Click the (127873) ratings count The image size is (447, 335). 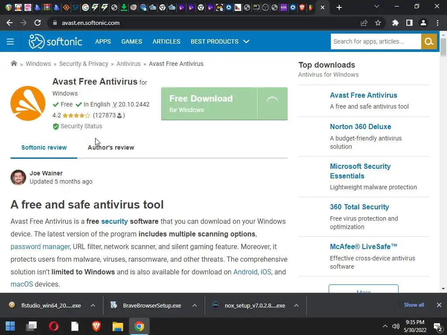click(109, 115)
